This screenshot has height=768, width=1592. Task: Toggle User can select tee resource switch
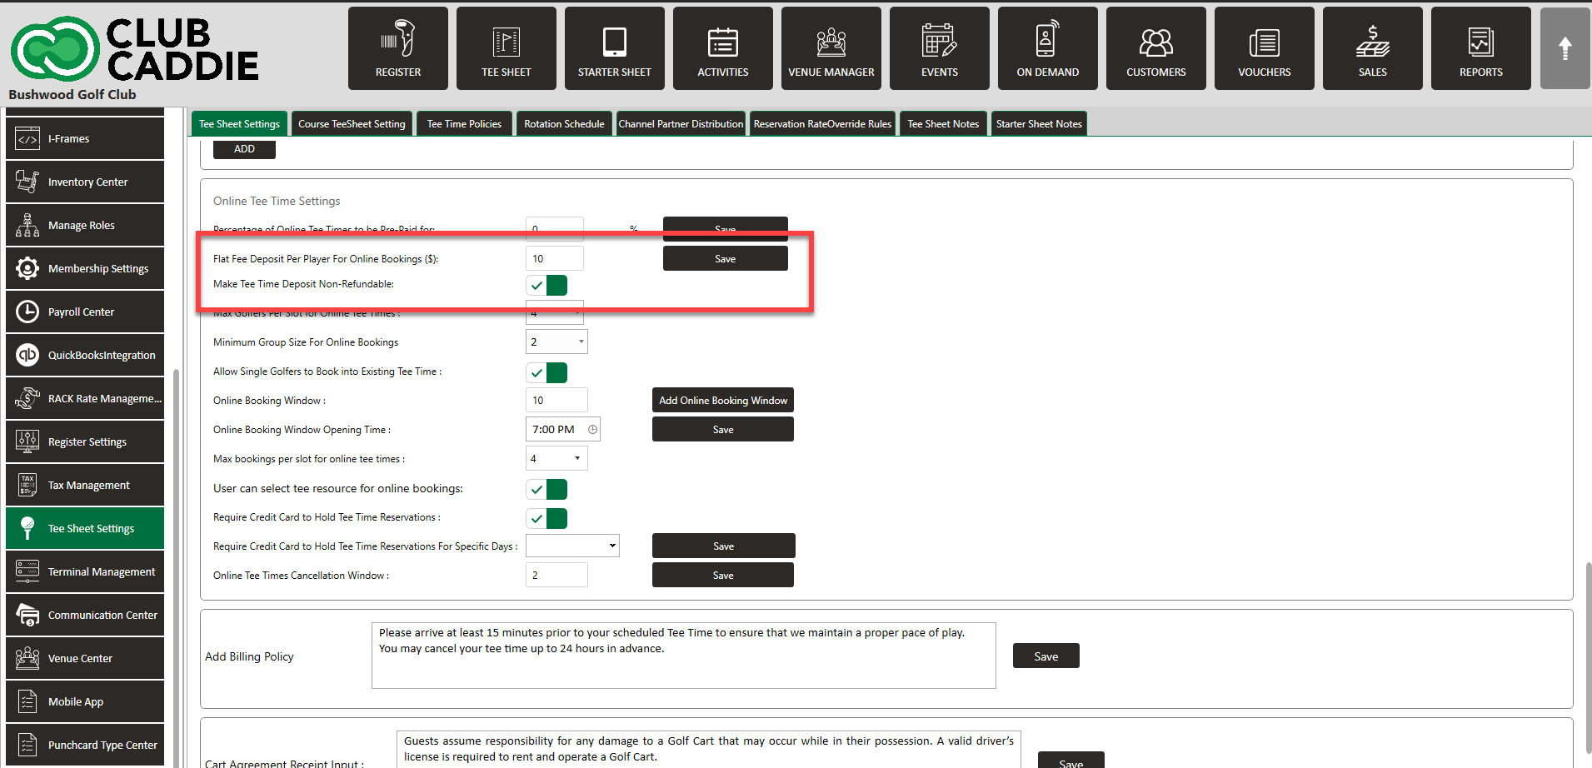tap(546, 489)
